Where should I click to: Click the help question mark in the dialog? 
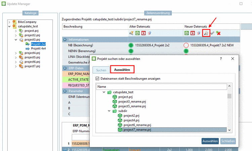click(221, 59)
